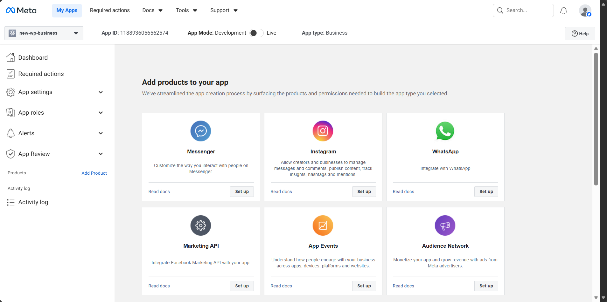
Task: Click the Activity log list icon
Action: coord(10,202)
